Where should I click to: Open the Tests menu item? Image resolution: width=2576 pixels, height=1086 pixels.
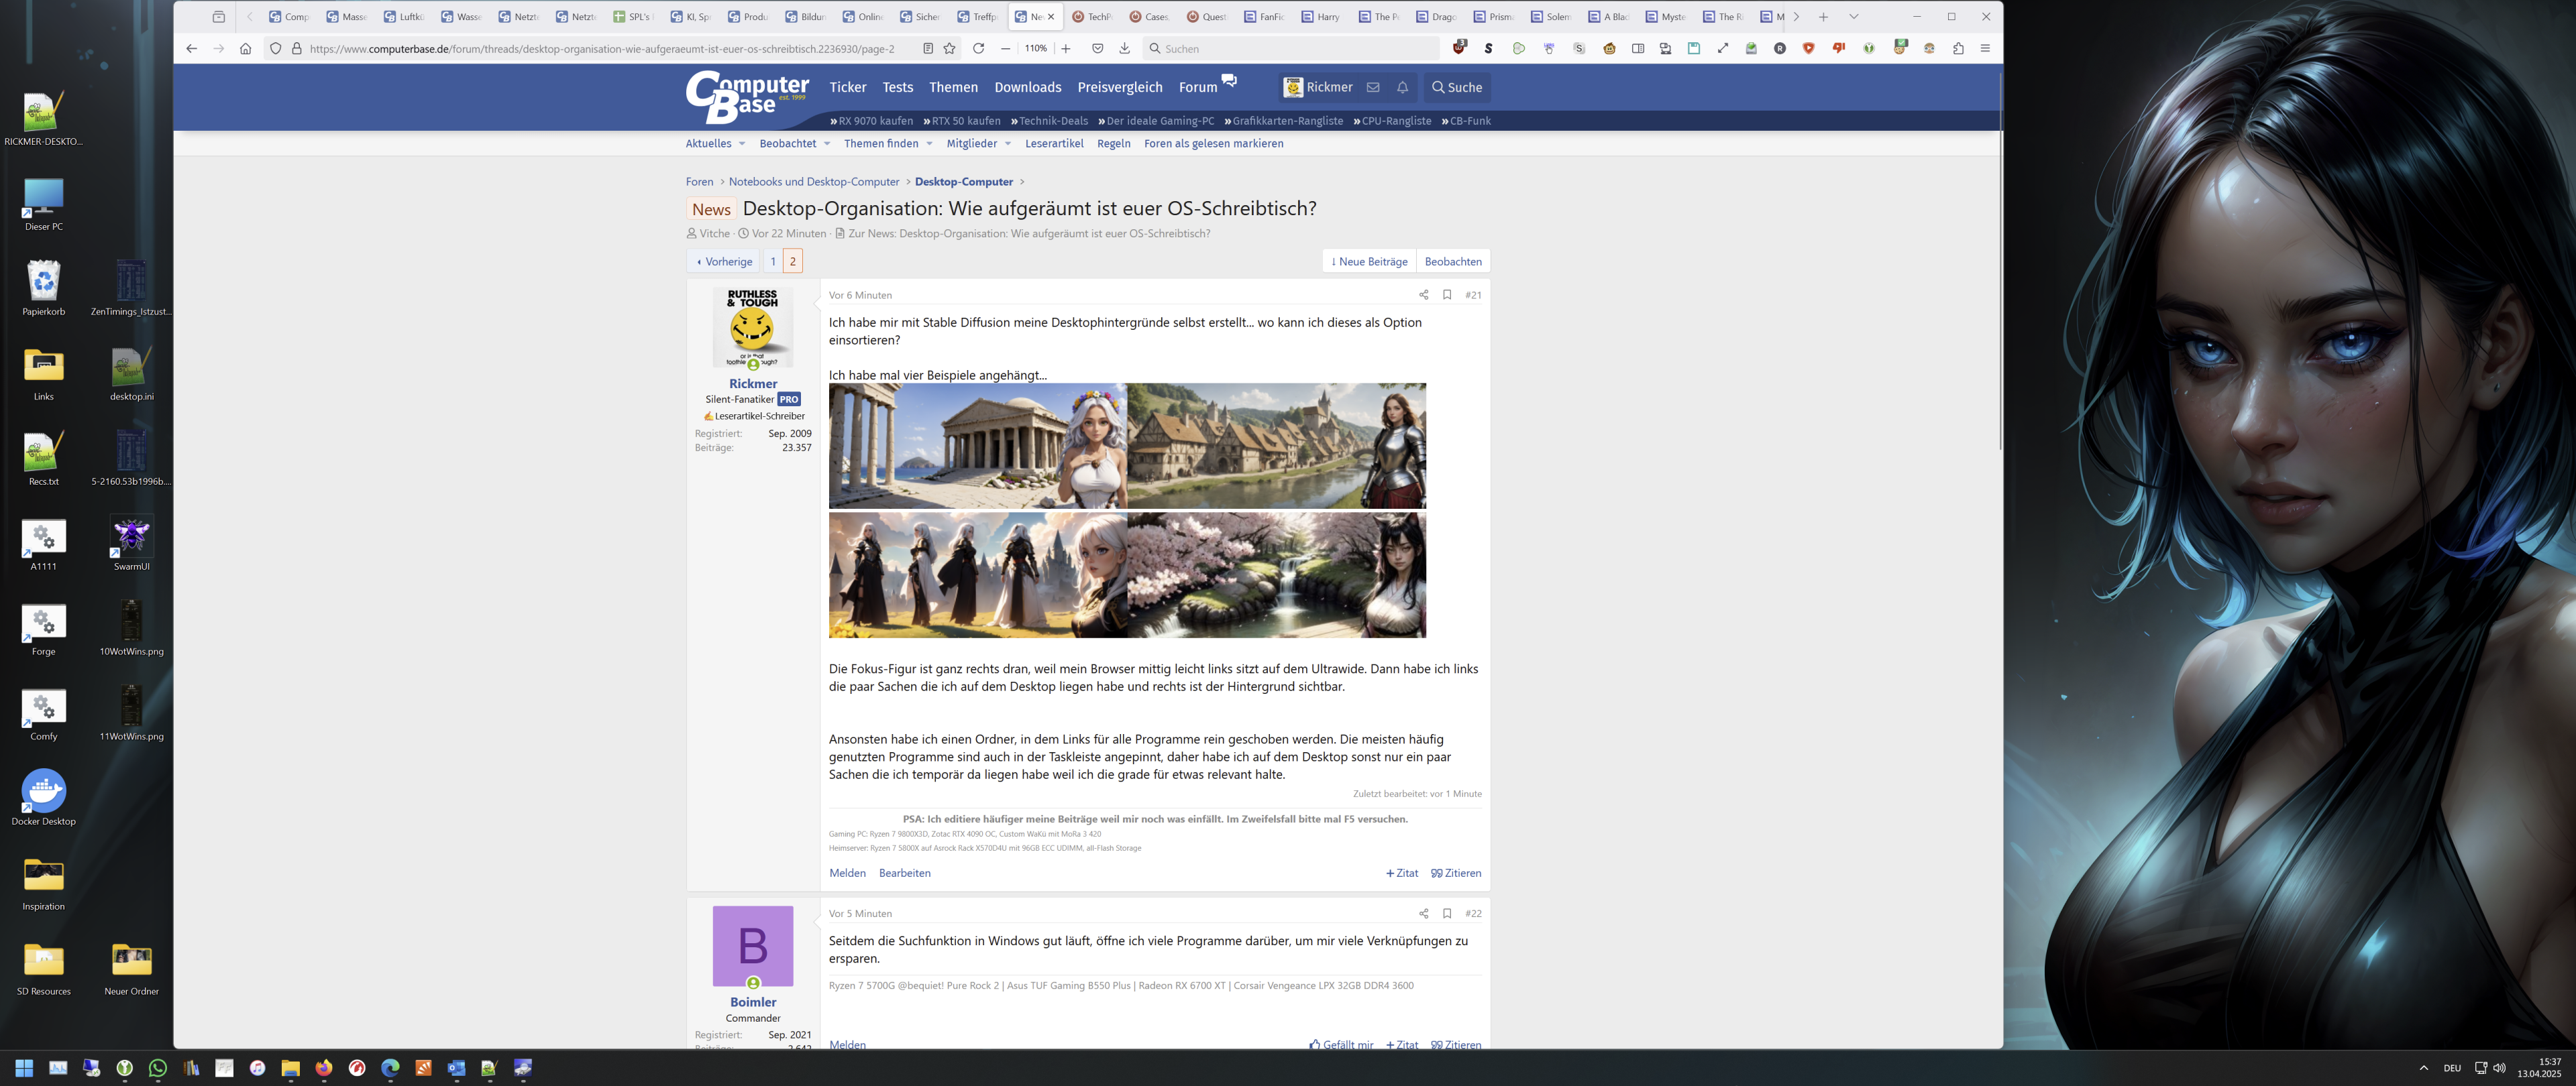[898, 87]
